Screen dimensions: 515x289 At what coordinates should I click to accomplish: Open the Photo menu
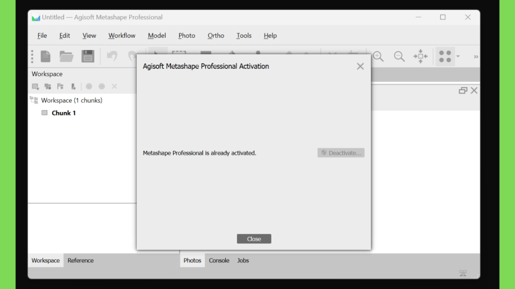click(x=187, y=36)
